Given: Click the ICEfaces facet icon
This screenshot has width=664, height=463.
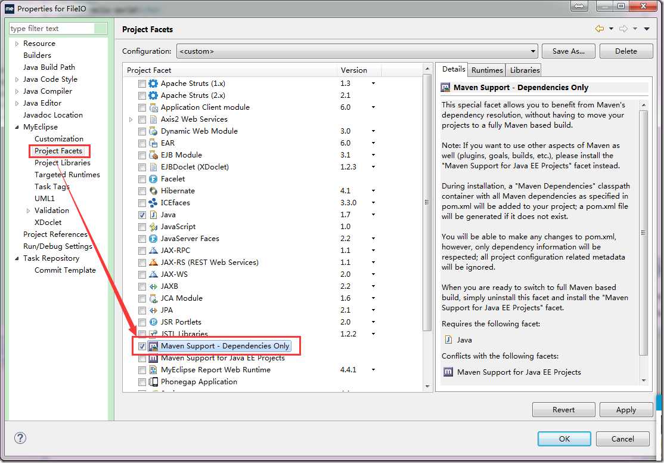Looking at the screenshot, I should click(x=153, y=203).
